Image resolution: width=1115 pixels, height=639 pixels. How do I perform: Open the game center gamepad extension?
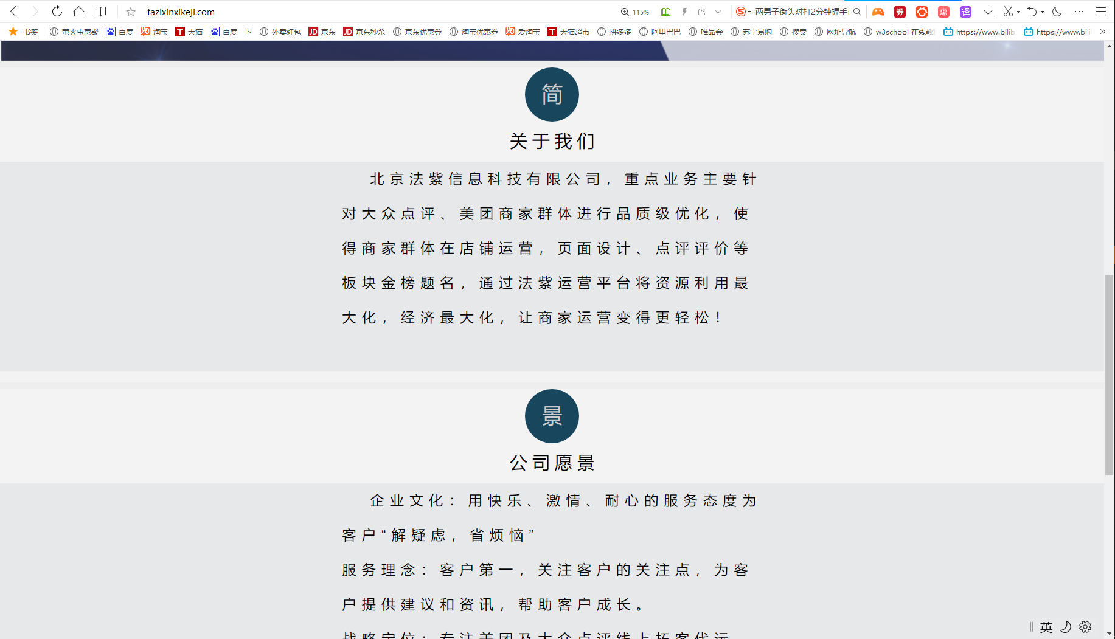[x=878, y=12]
